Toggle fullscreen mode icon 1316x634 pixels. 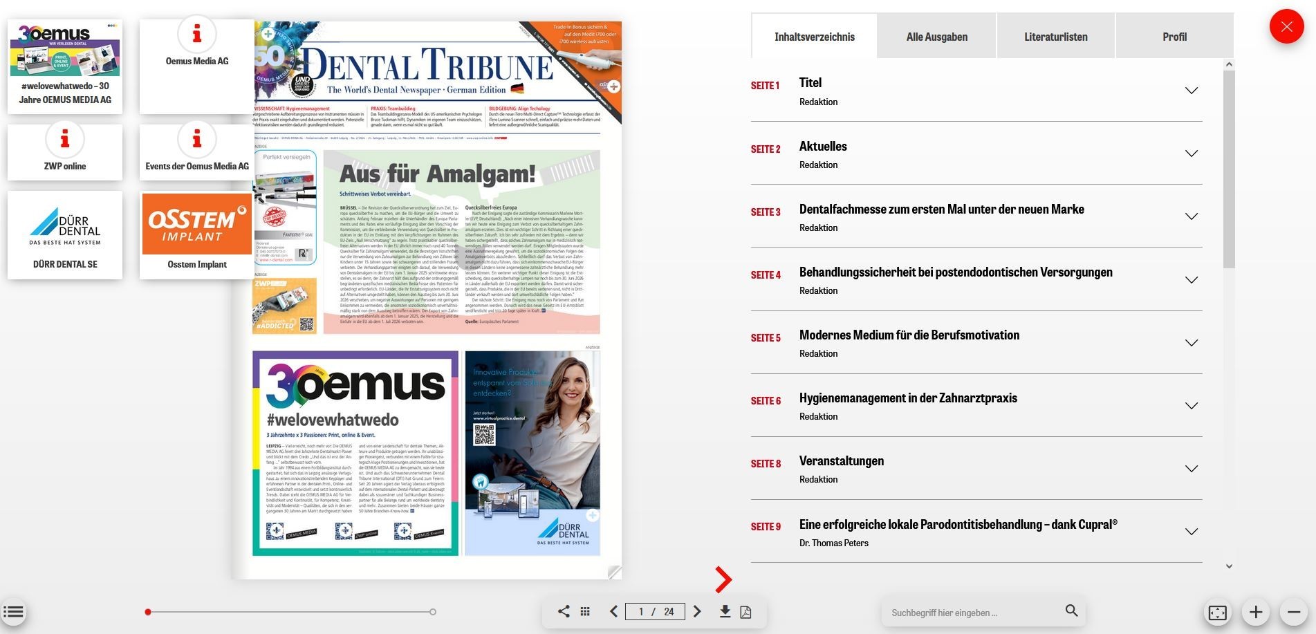1217,613
